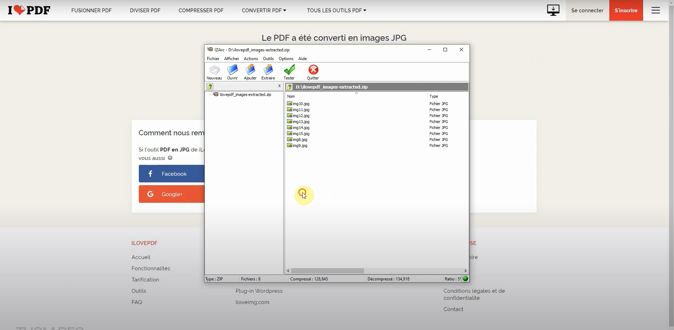This screenshot has width=674, height=330.
Task: Sort file list by the Nom column header
Action: 356,96
